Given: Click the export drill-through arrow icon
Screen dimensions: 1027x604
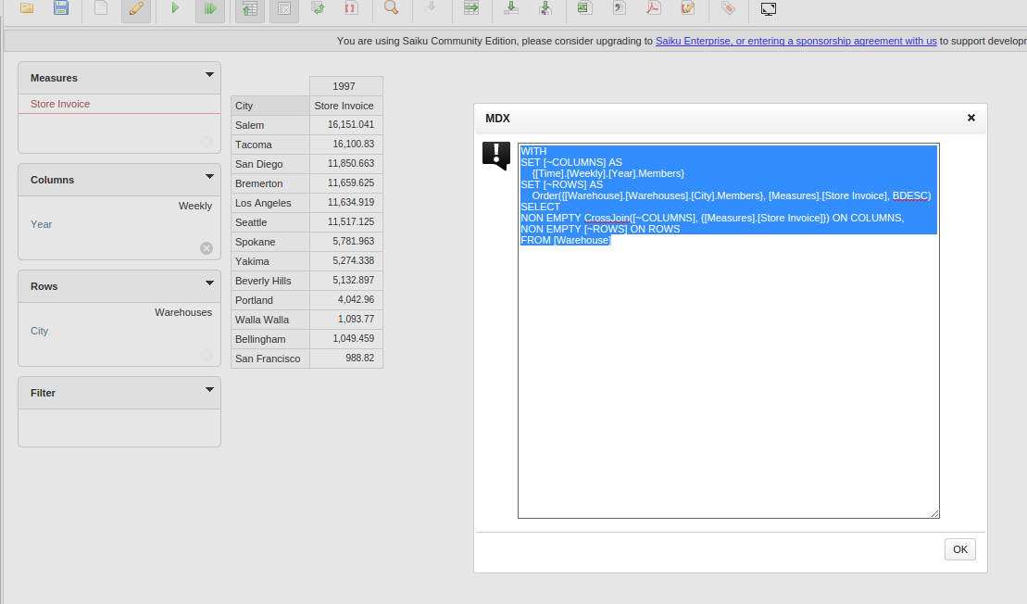Looking at the screenshot, I should (545, 7).
